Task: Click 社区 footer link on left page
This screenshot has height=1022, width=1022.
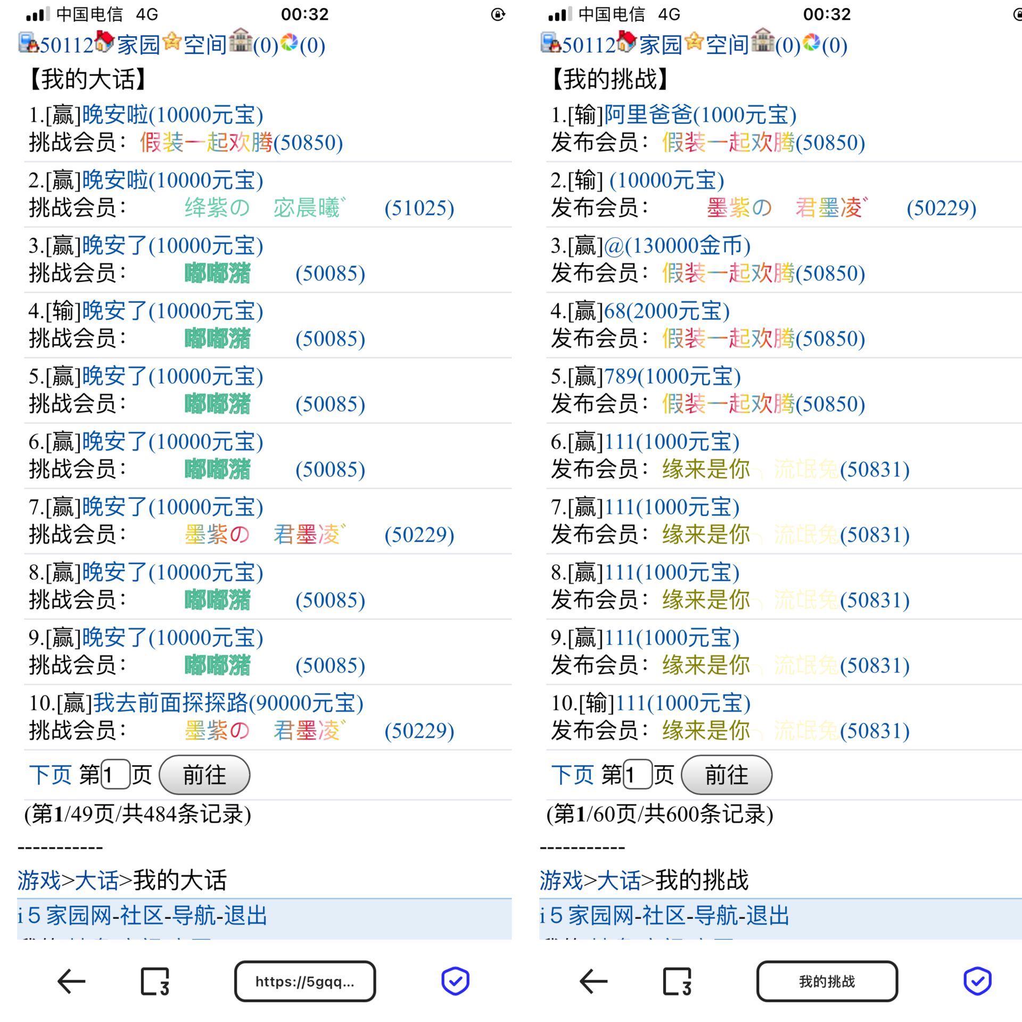Action: (142, 916)
